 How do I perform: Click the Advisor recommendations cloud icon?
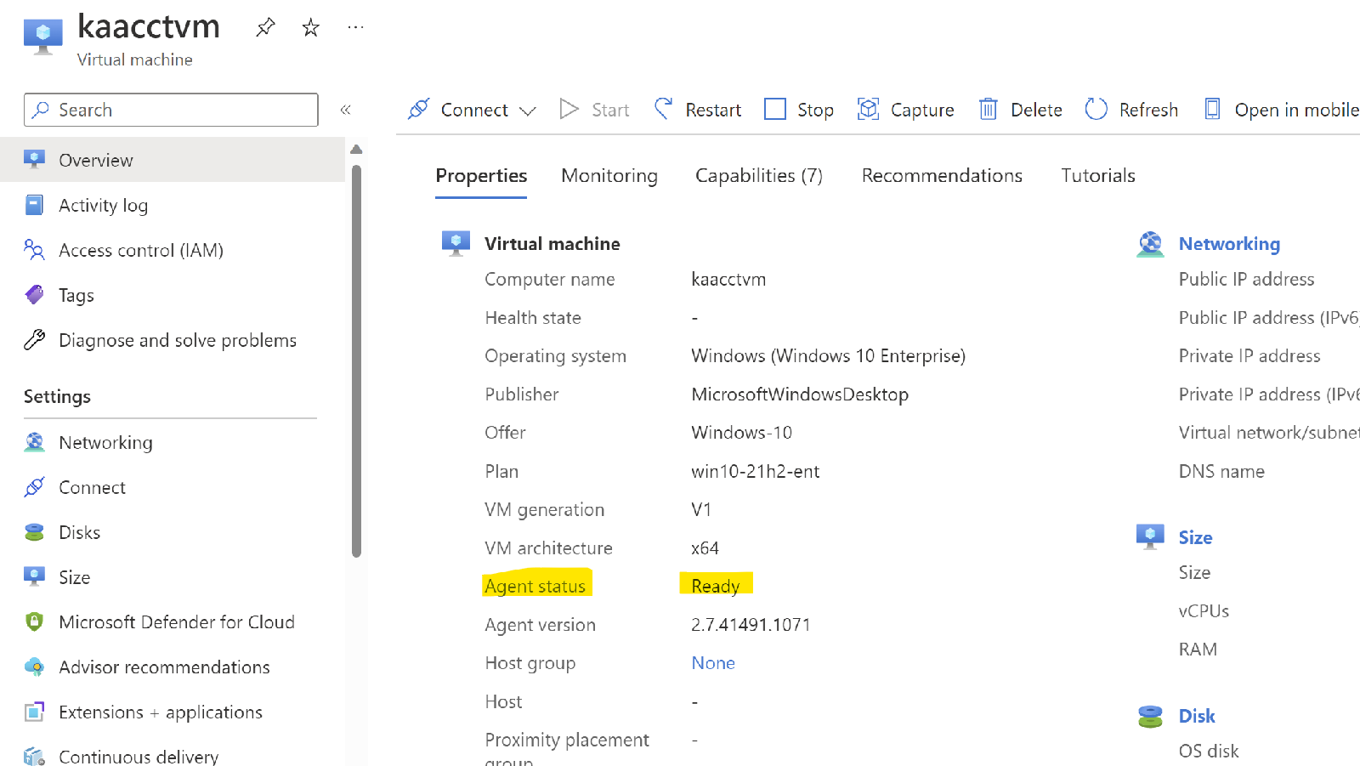point(34,667)
